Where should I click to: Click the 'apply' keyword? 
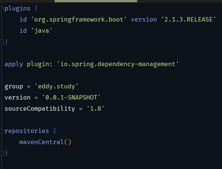pyautogui.click(x=14, y=64)
